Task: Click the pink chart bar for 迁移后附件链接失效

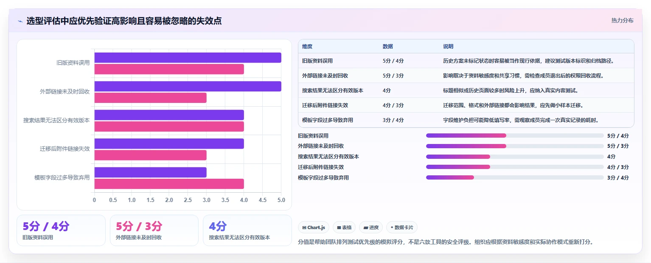Action: pyautogui.click(x=150, y=155)
